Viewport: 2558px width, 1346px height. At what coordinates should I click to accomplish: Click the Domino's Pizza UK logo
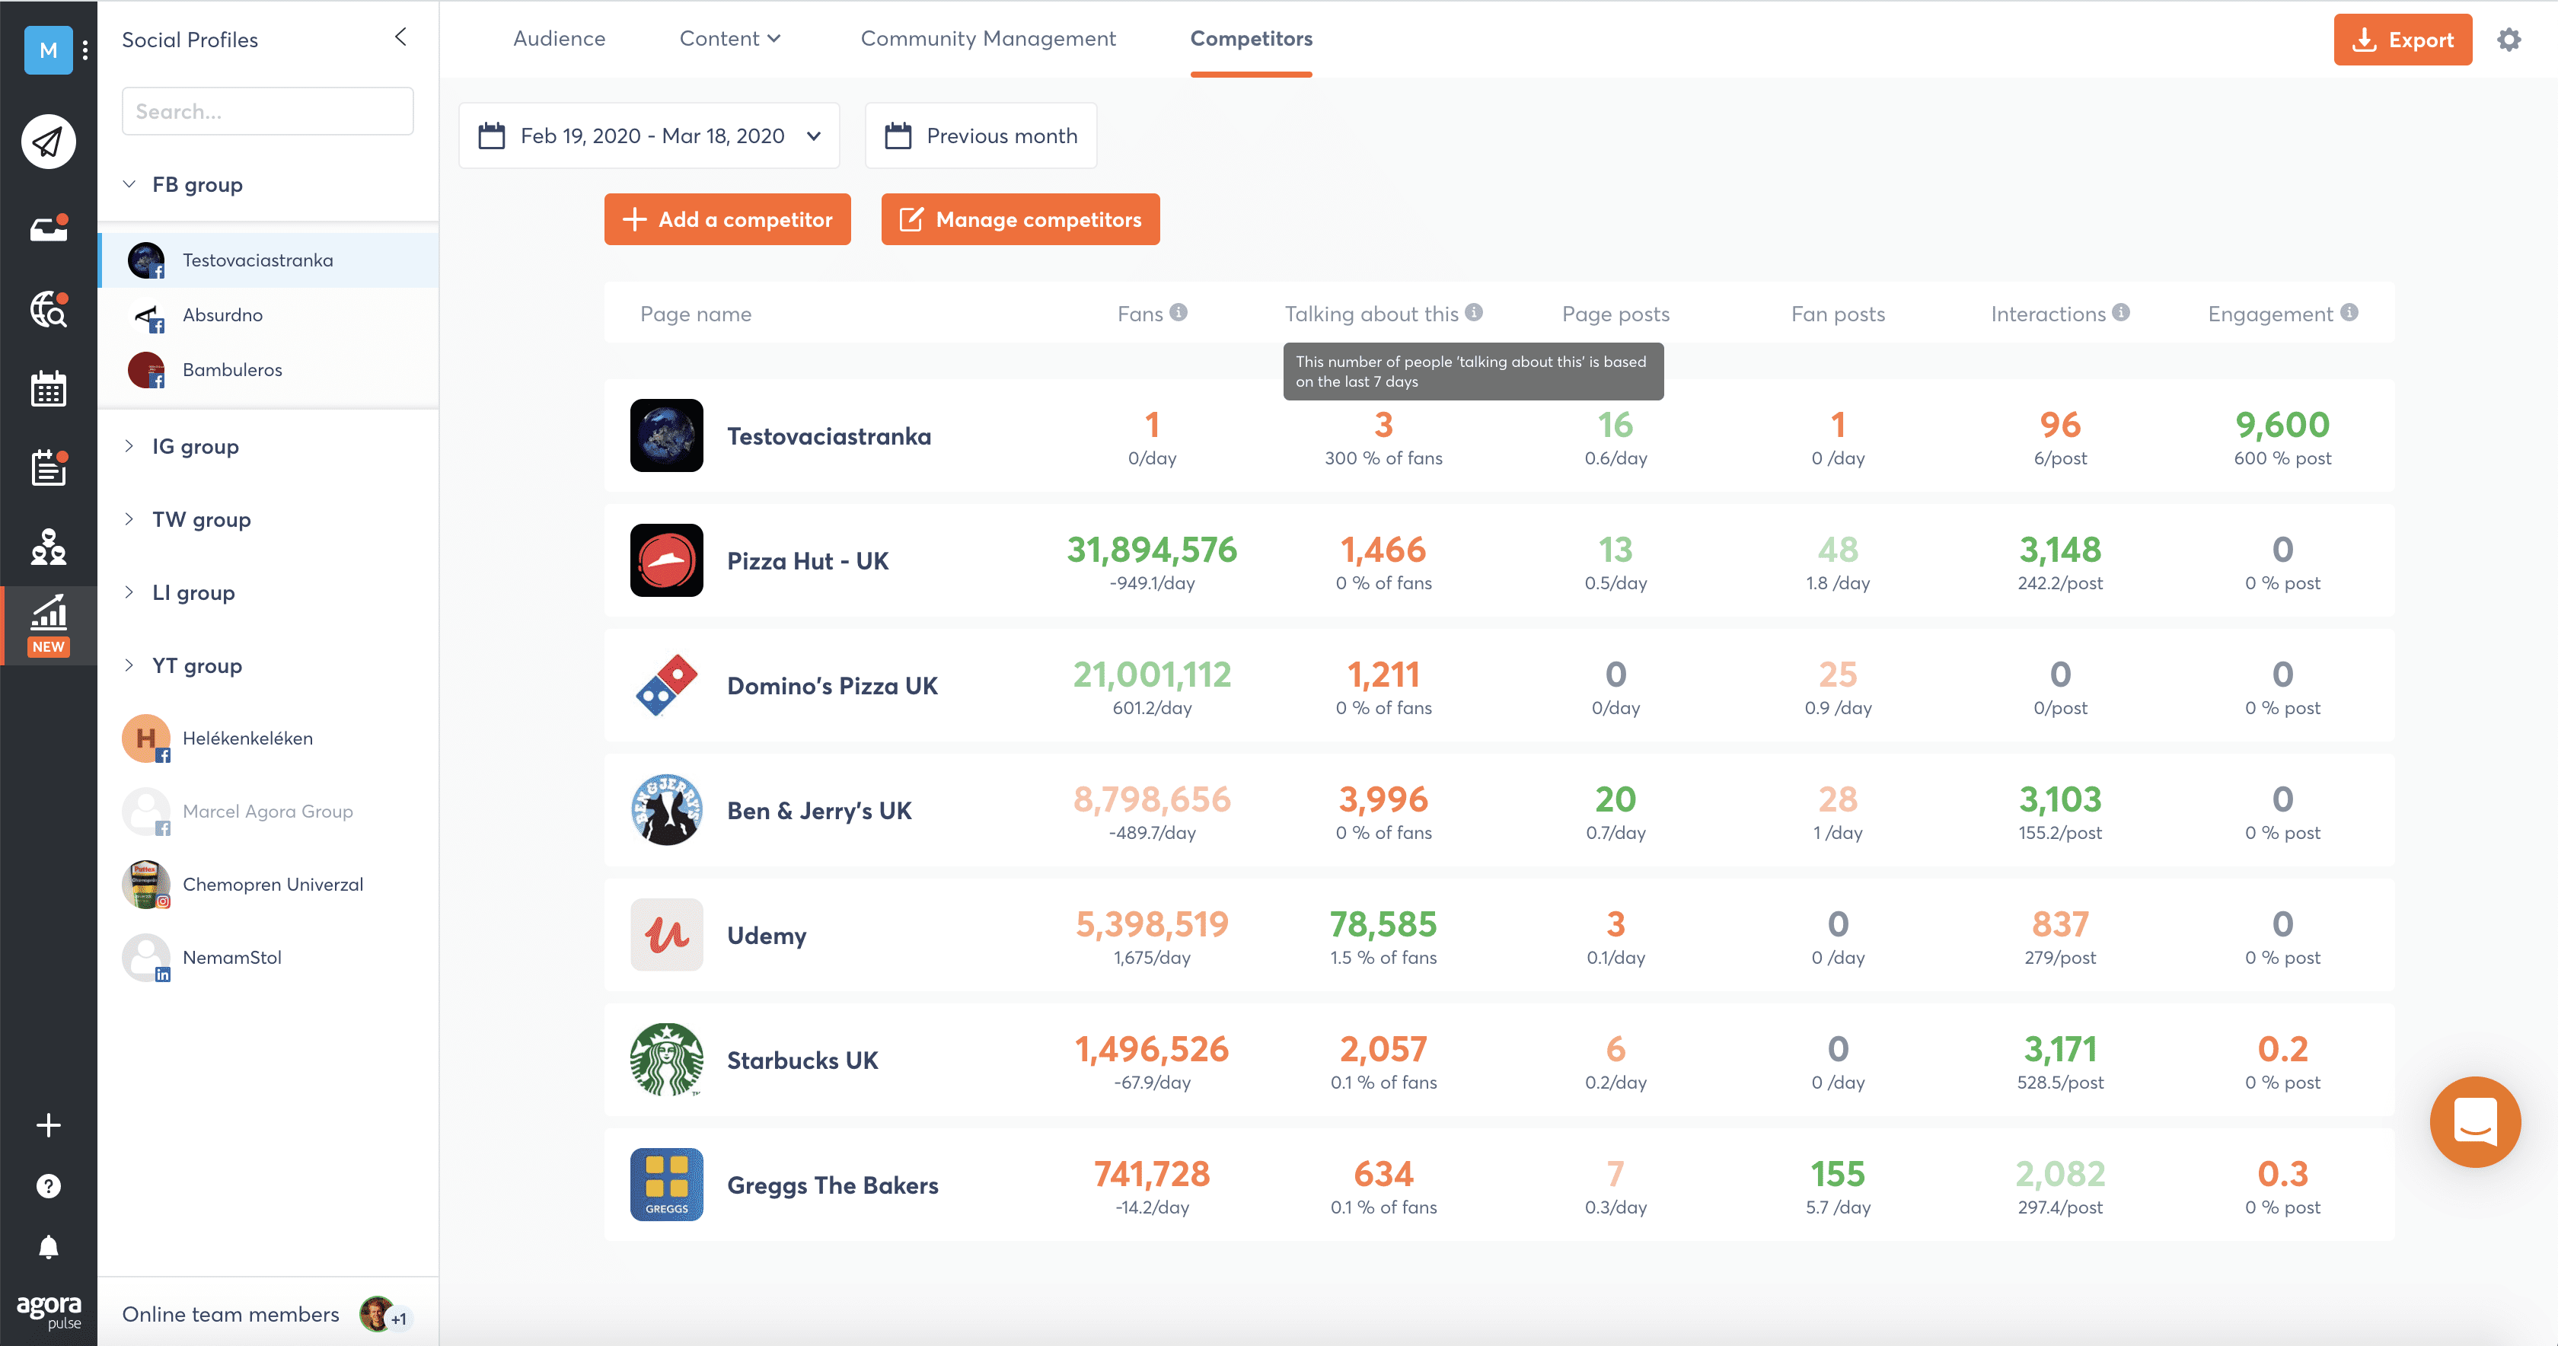click(666, 685)
